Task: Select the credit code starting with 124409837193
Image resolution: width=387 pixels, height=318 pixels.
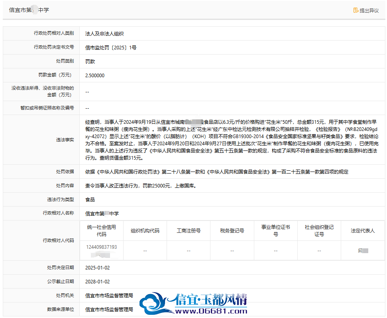Action: [102, 250]
